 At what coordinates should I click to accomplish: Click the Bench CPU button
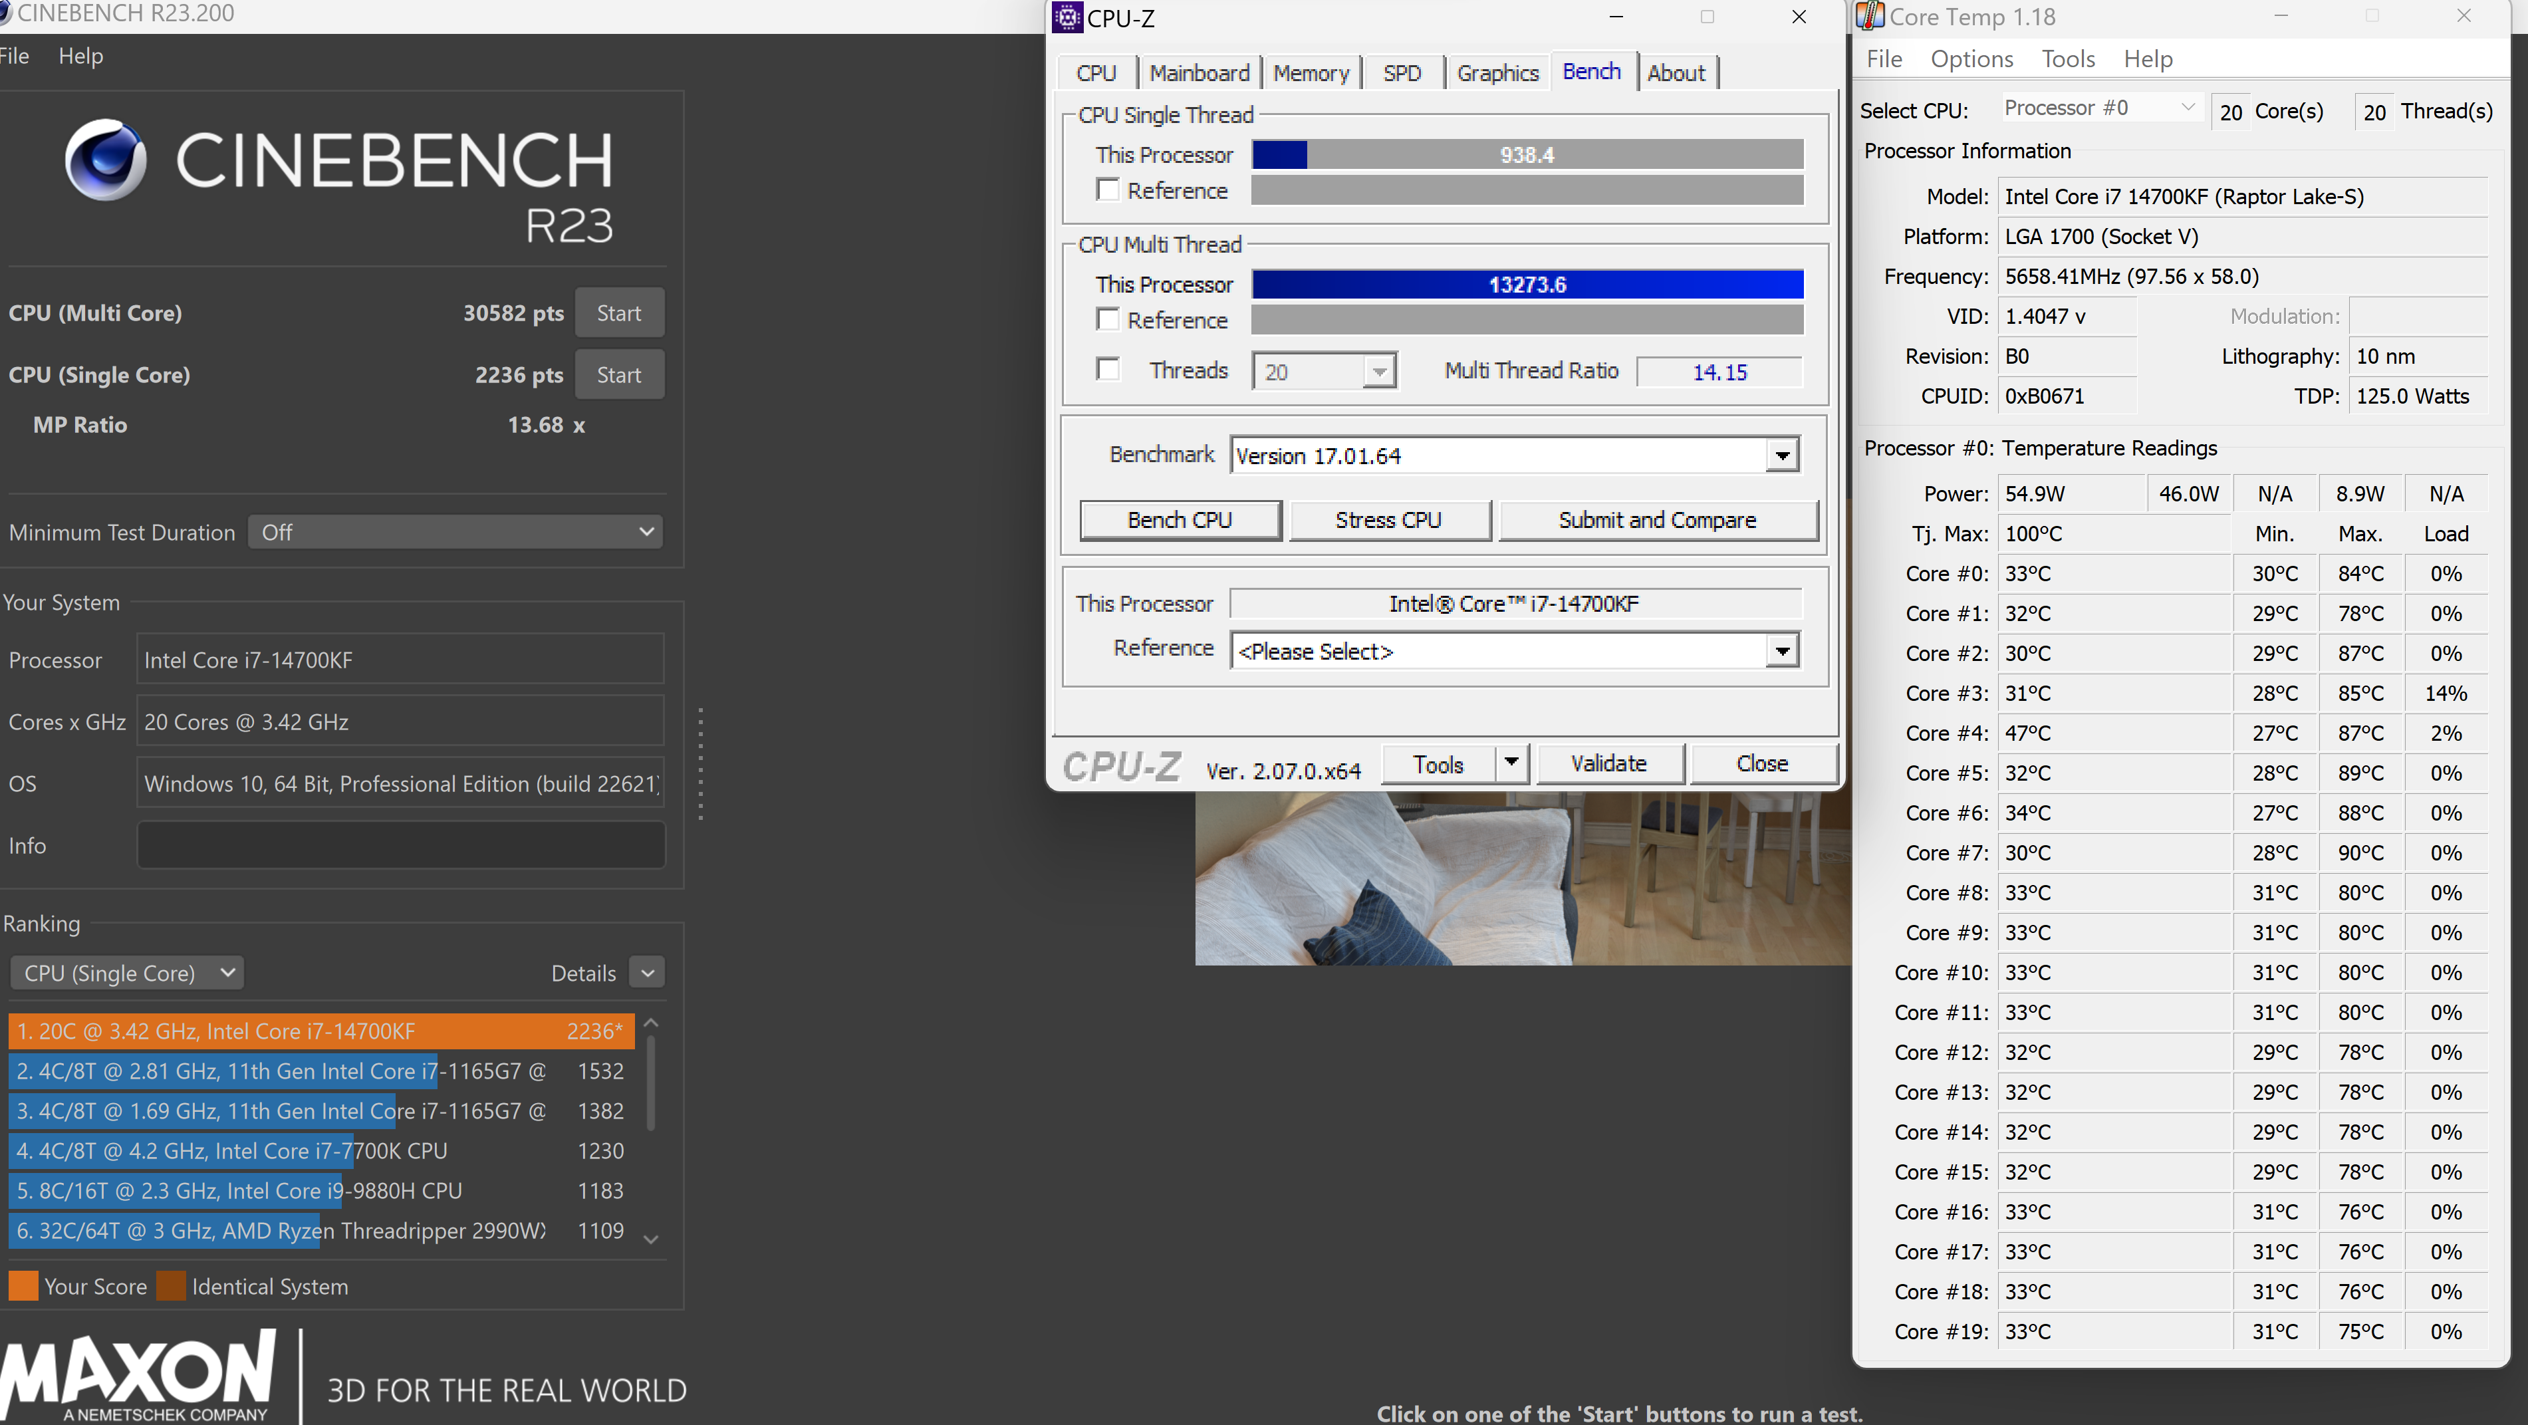(x=1180, y=519)
